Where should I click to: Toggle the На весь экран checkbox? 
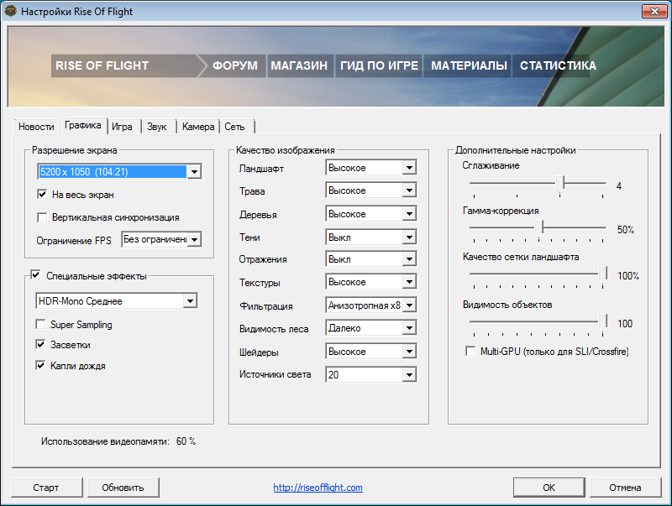point(42,195)
